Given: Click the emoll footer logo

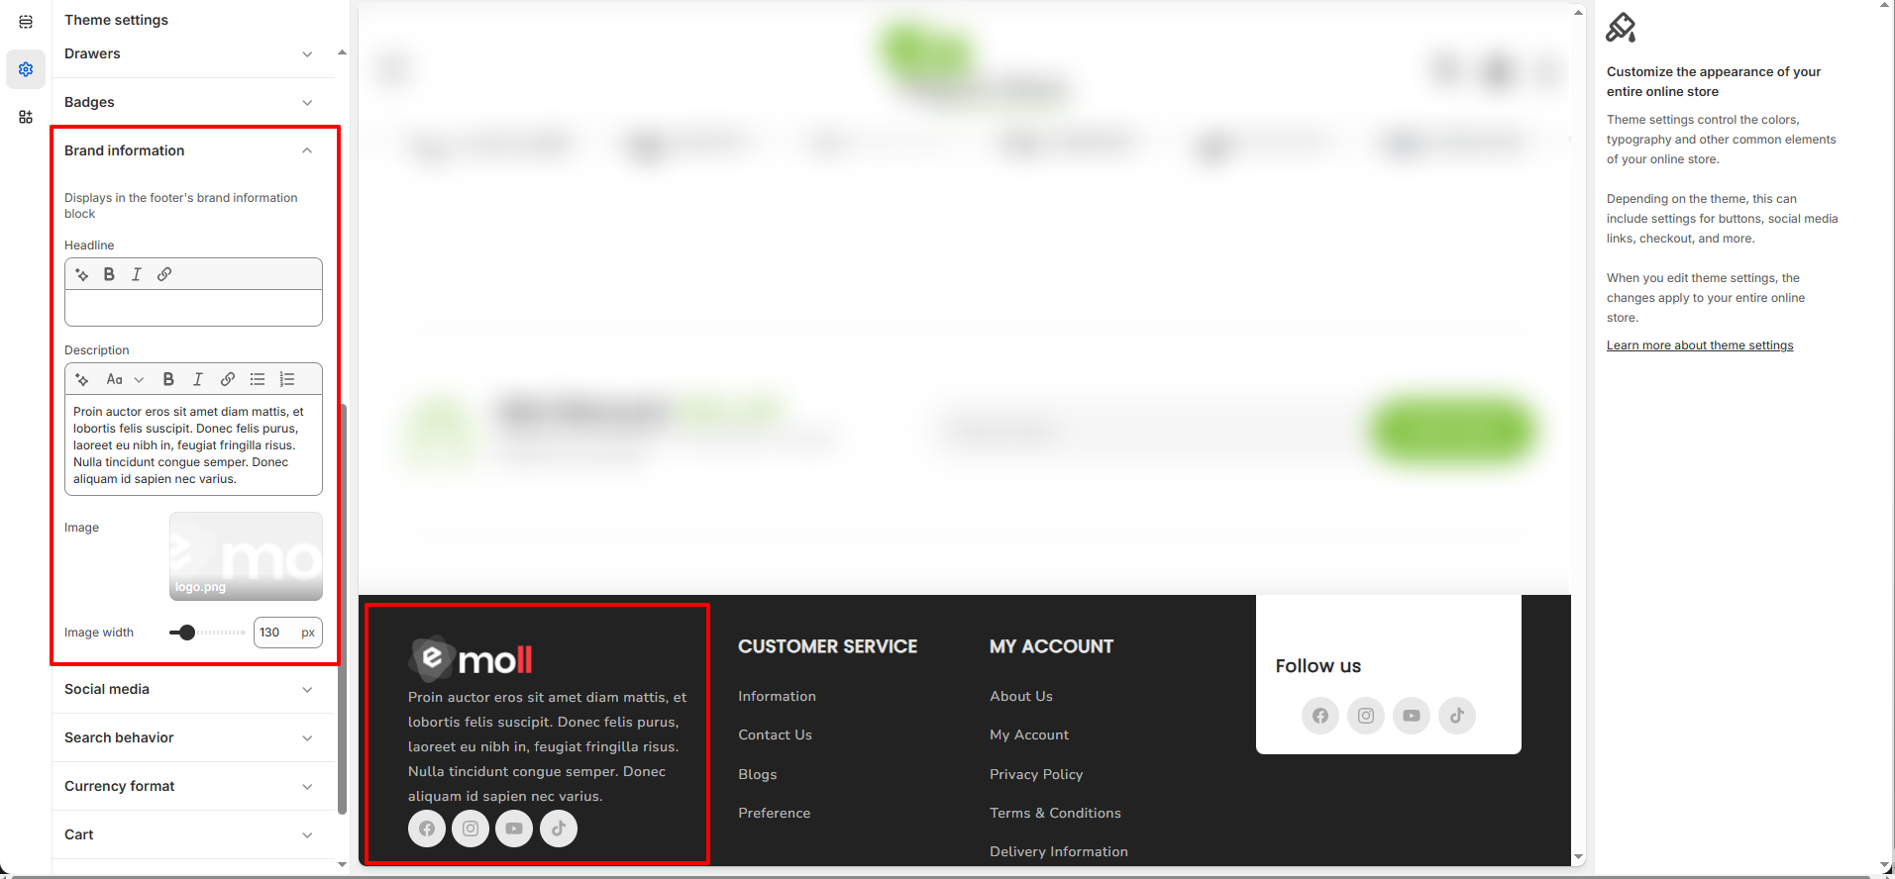Looking at the screenshot, I should [471, 659].
